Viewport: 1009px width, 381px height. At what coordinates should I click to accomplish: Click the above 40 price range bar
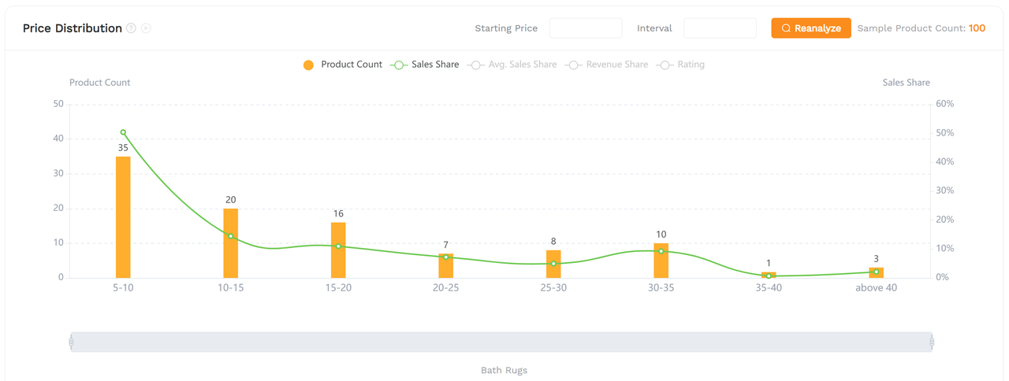click(x=877, y=273)
